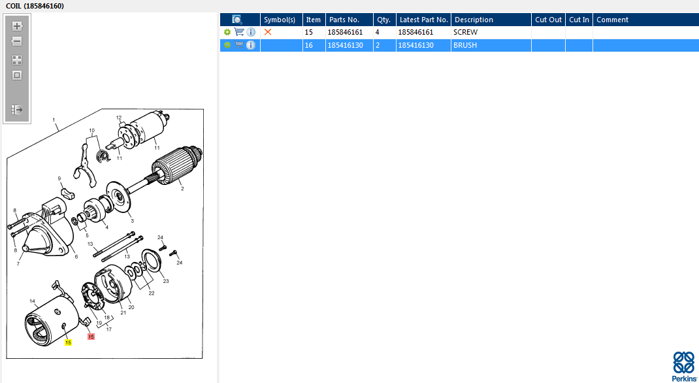This screenshot has height=383, width=699.
Task: Click the list export arrow icon
Action: tap(17, 110)
